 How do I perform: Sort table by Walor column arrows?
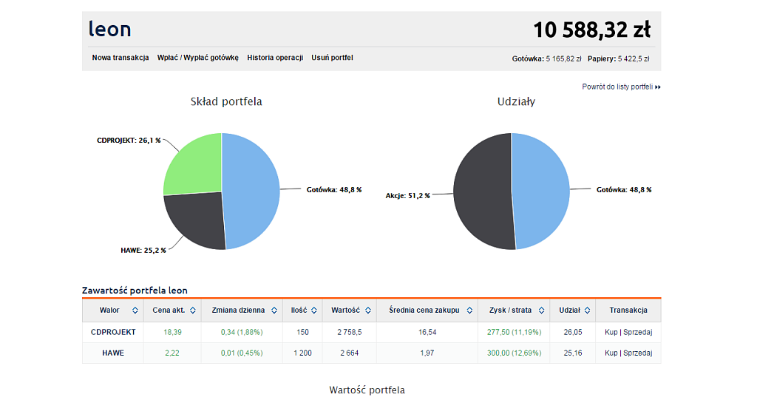(x=135, y=311)
